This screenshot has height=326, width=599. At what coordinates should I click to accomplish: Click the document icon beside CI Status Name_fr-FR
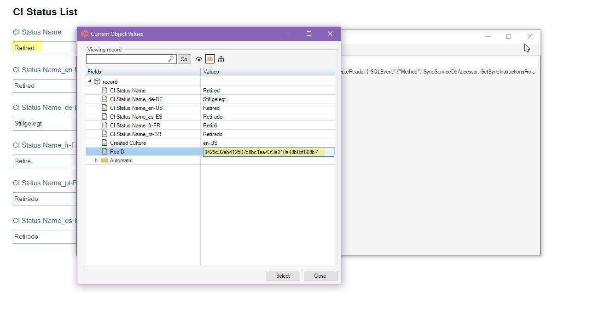[x=105, y=125]
